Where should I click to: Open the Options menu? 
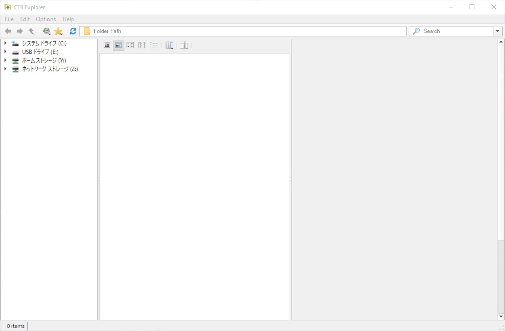point(46,19)
